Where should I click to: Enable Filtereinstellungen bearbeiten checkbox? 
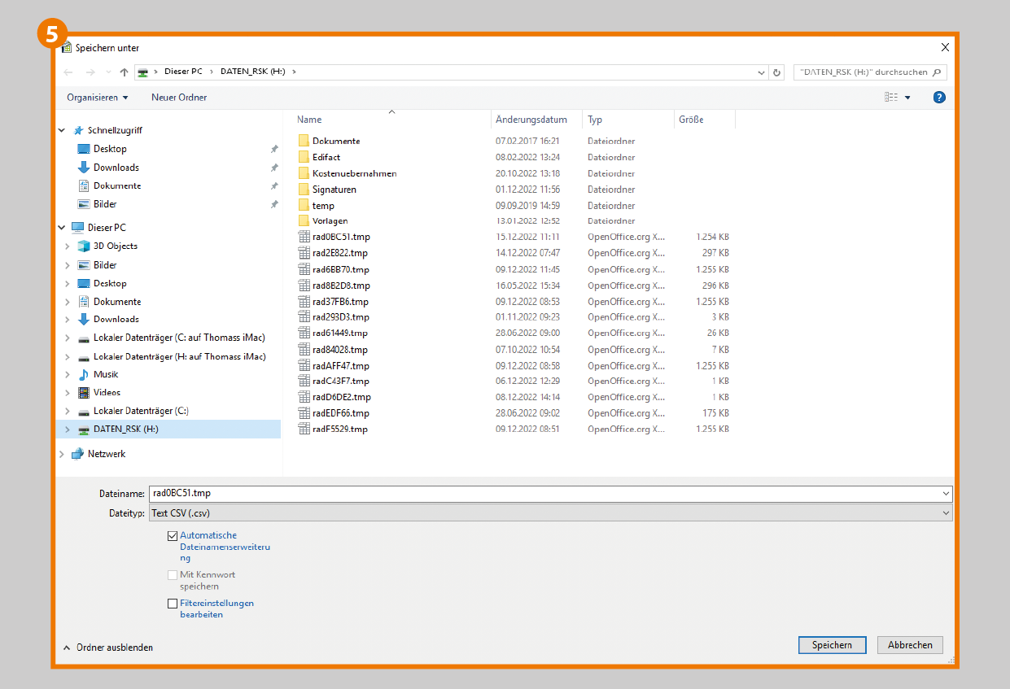173,604
